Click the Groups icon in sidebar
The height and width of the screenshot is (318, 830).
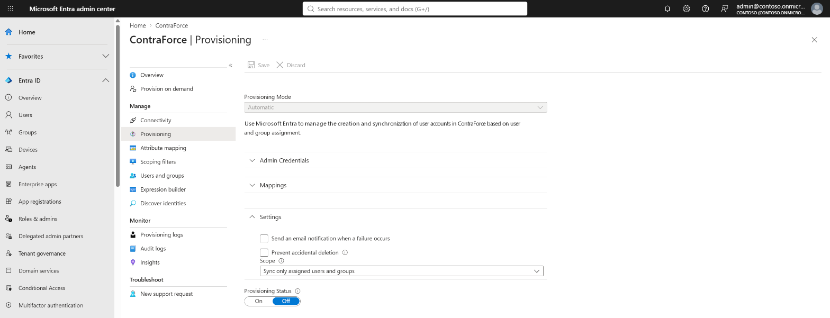pyautogui.click(x=8, y=132)
